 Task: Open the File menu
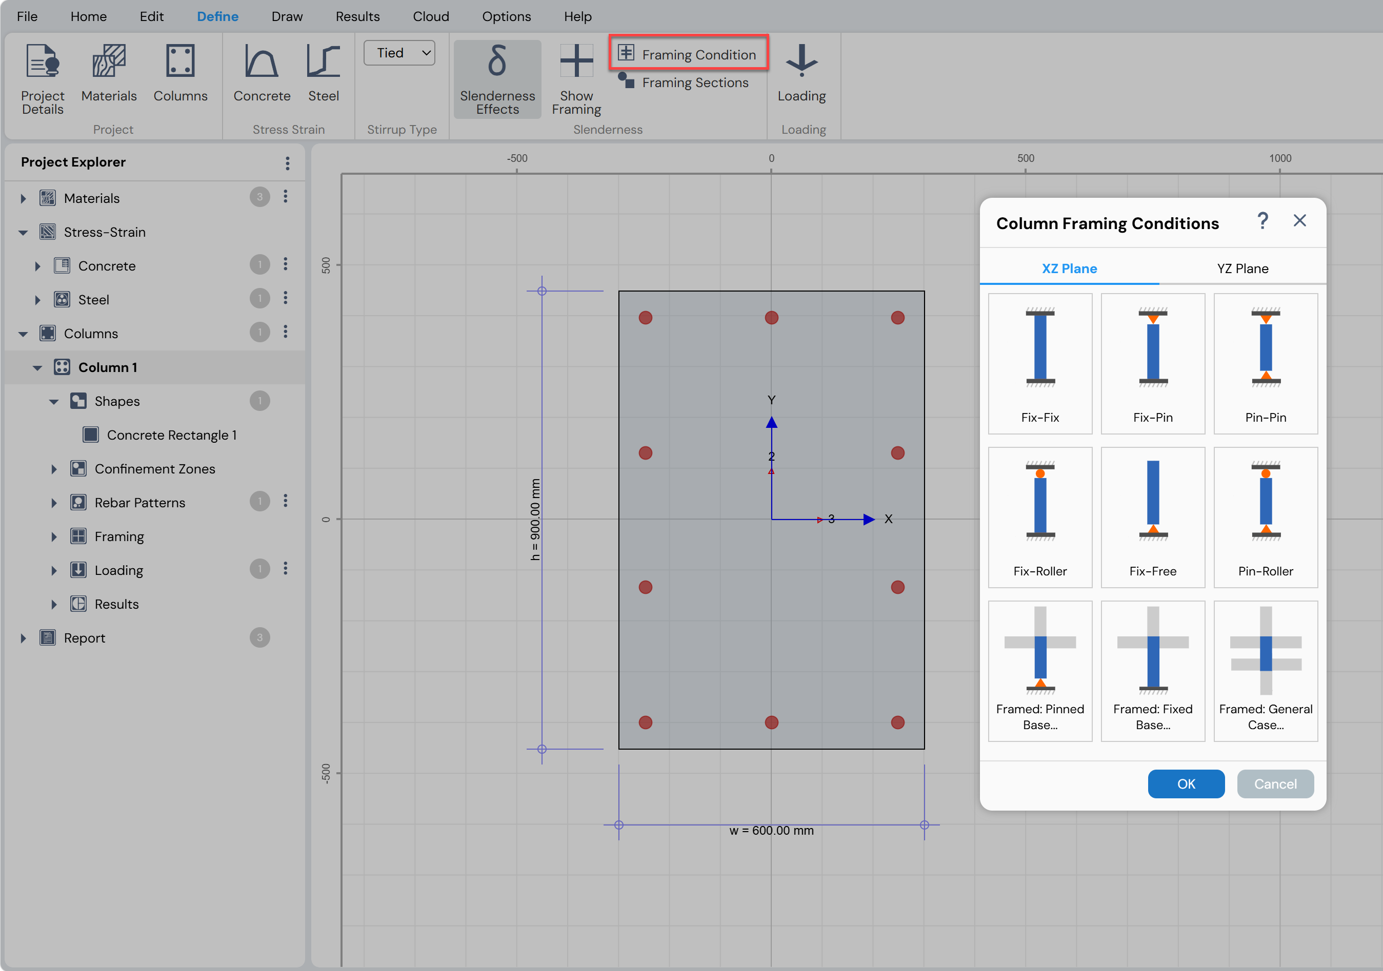pos(27,16)
